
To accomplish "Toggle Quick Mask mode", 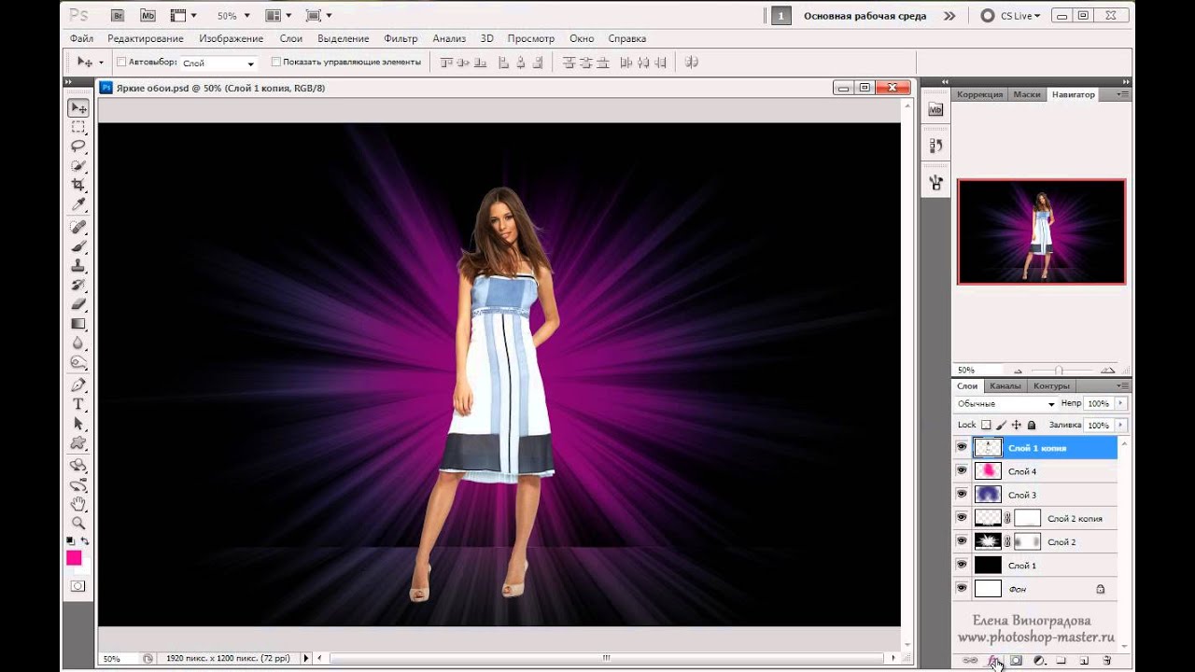I will (x=78, y=586).
